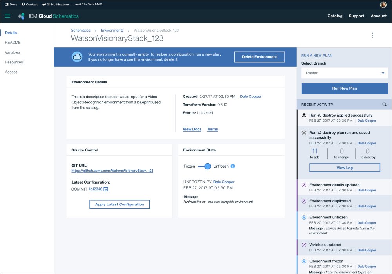This screenshot has width=392, height=274.
Task: Open the Access sidebar tab
Action: [11, 72]
